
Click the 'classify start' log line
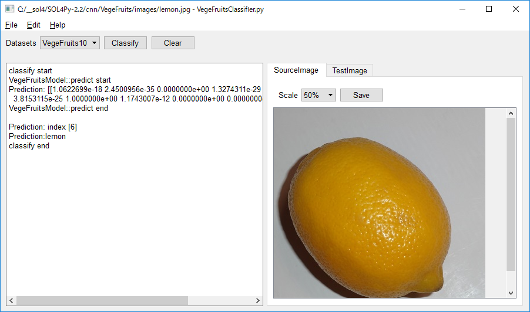31,70
